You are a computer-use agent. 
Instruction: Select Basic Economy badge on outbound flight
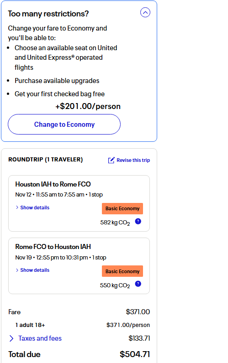tap(122, 208)
